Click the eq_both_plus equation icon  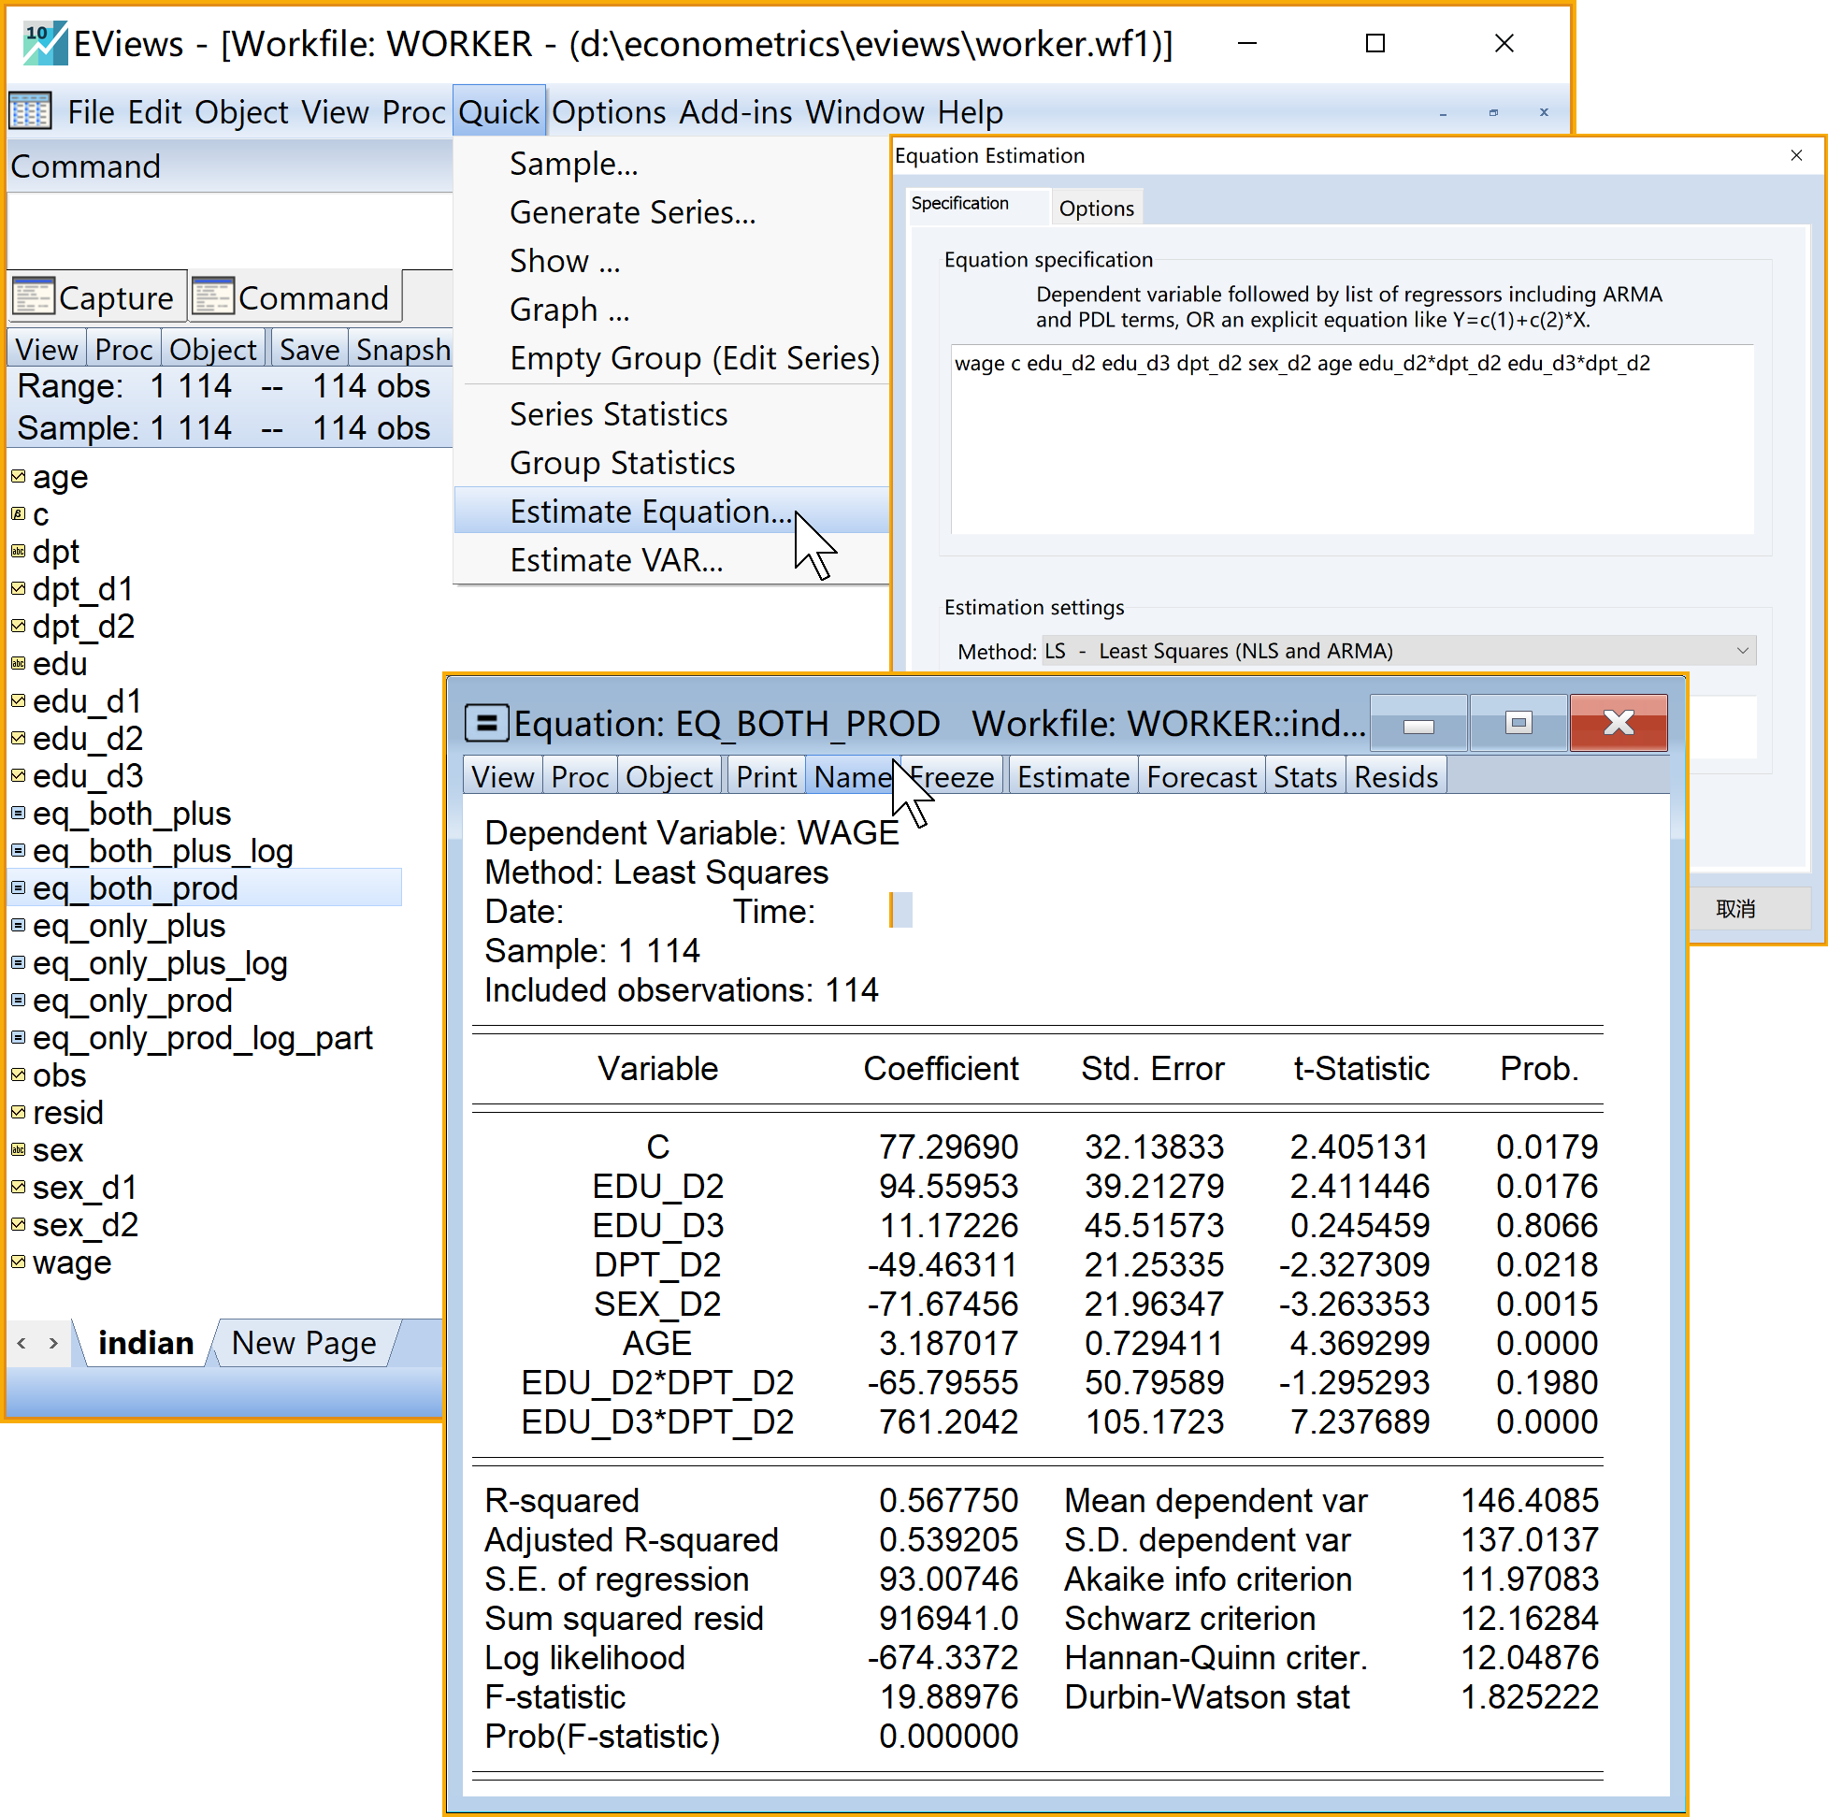coord(18,814)
